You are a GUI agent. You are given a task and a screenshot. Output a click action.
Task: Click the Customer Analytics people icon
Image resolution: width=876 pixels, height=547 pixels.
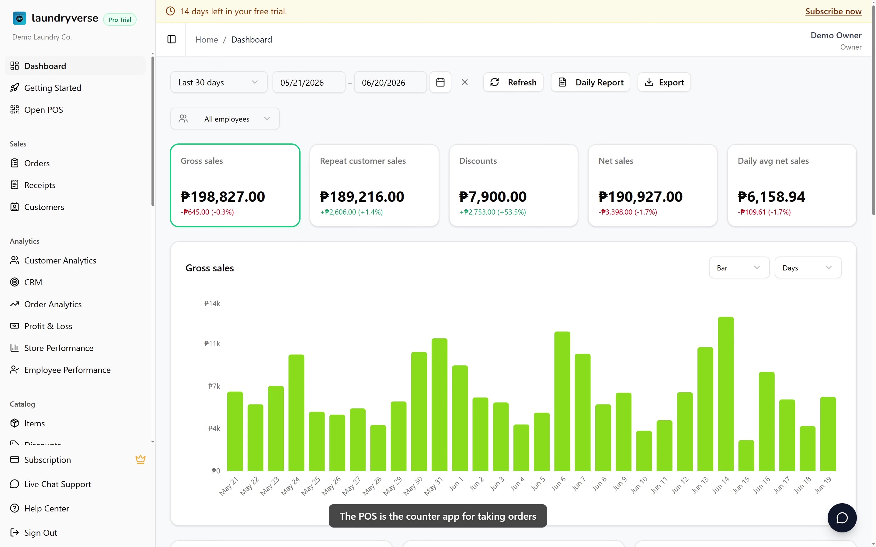15,260
